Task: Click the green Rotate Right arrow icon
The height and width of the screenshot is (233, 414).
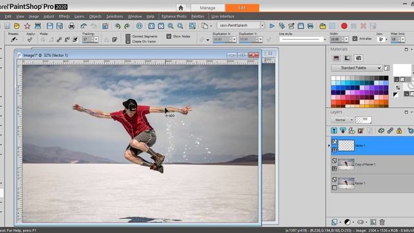Action: [127, 26]
